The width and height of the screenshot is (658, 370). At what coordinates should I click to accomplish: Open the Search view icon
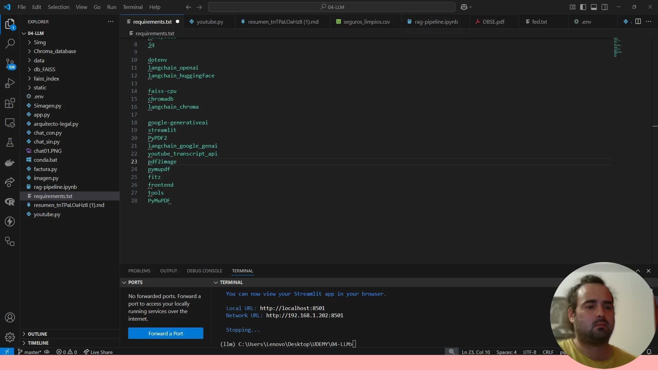tap(10, 44)
